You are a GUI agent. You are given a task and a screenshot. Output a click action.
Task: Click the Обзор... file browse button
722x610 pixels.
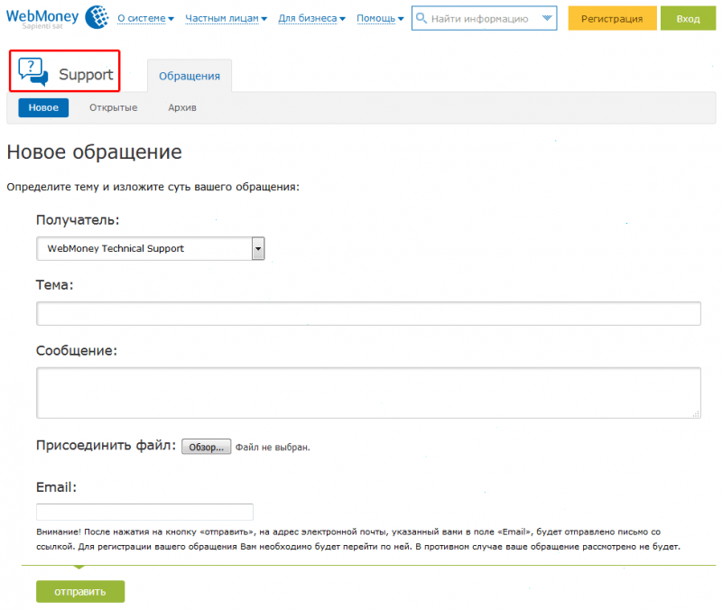pos(207,447)
